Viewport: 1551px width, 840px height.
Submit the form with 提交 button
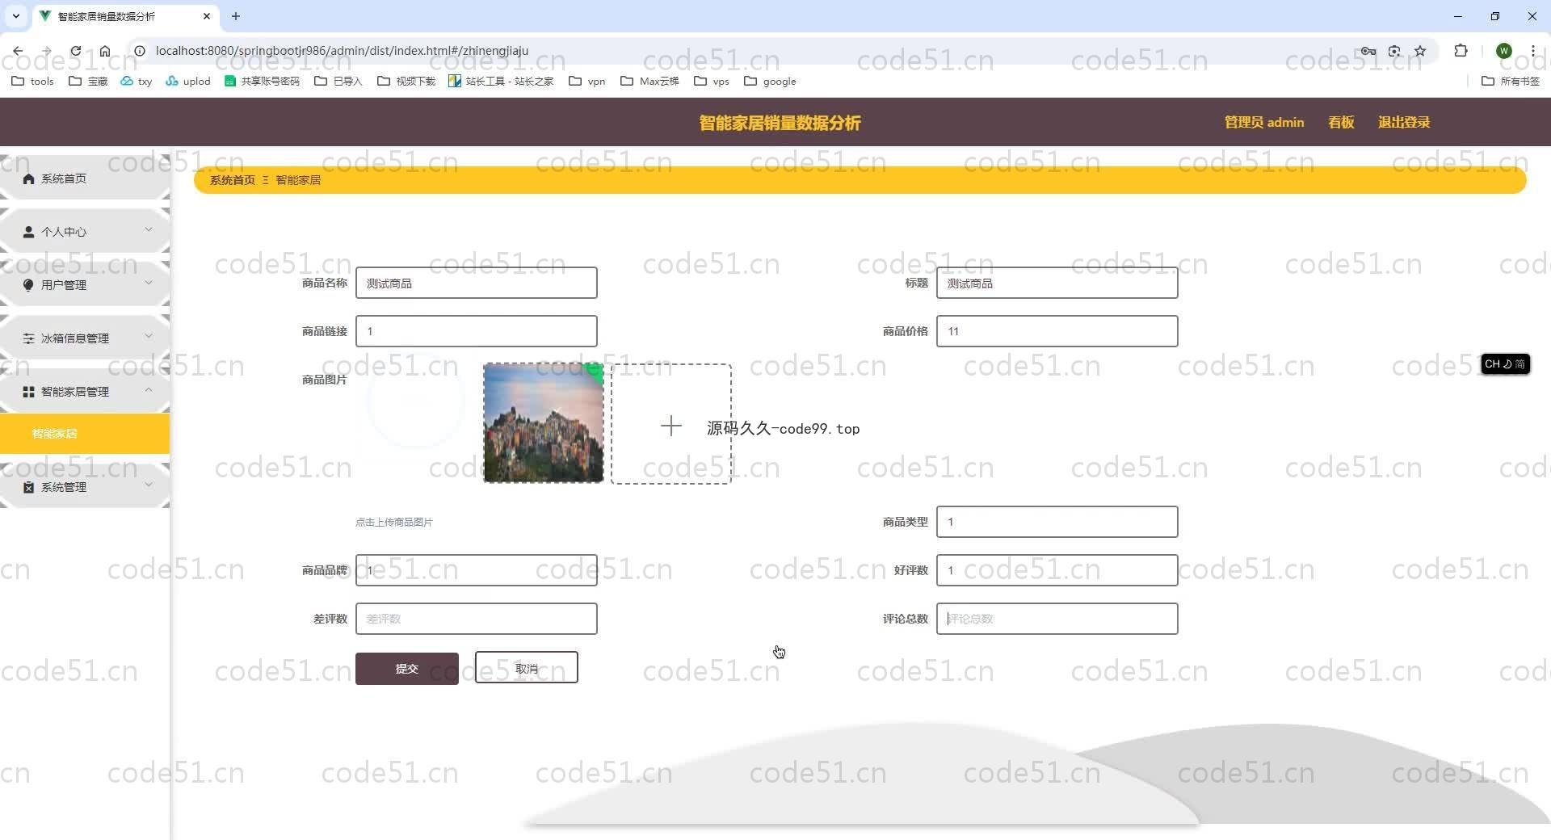point(407,669)
